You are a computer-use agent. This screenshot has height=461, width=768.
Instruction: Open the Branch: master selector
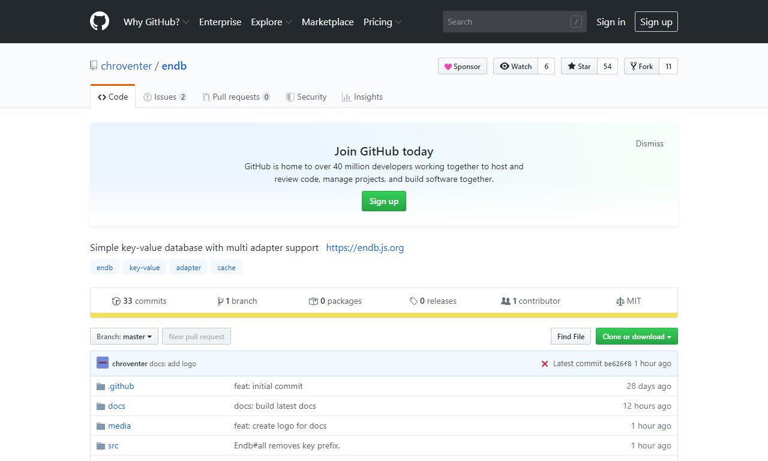(124, 336)
